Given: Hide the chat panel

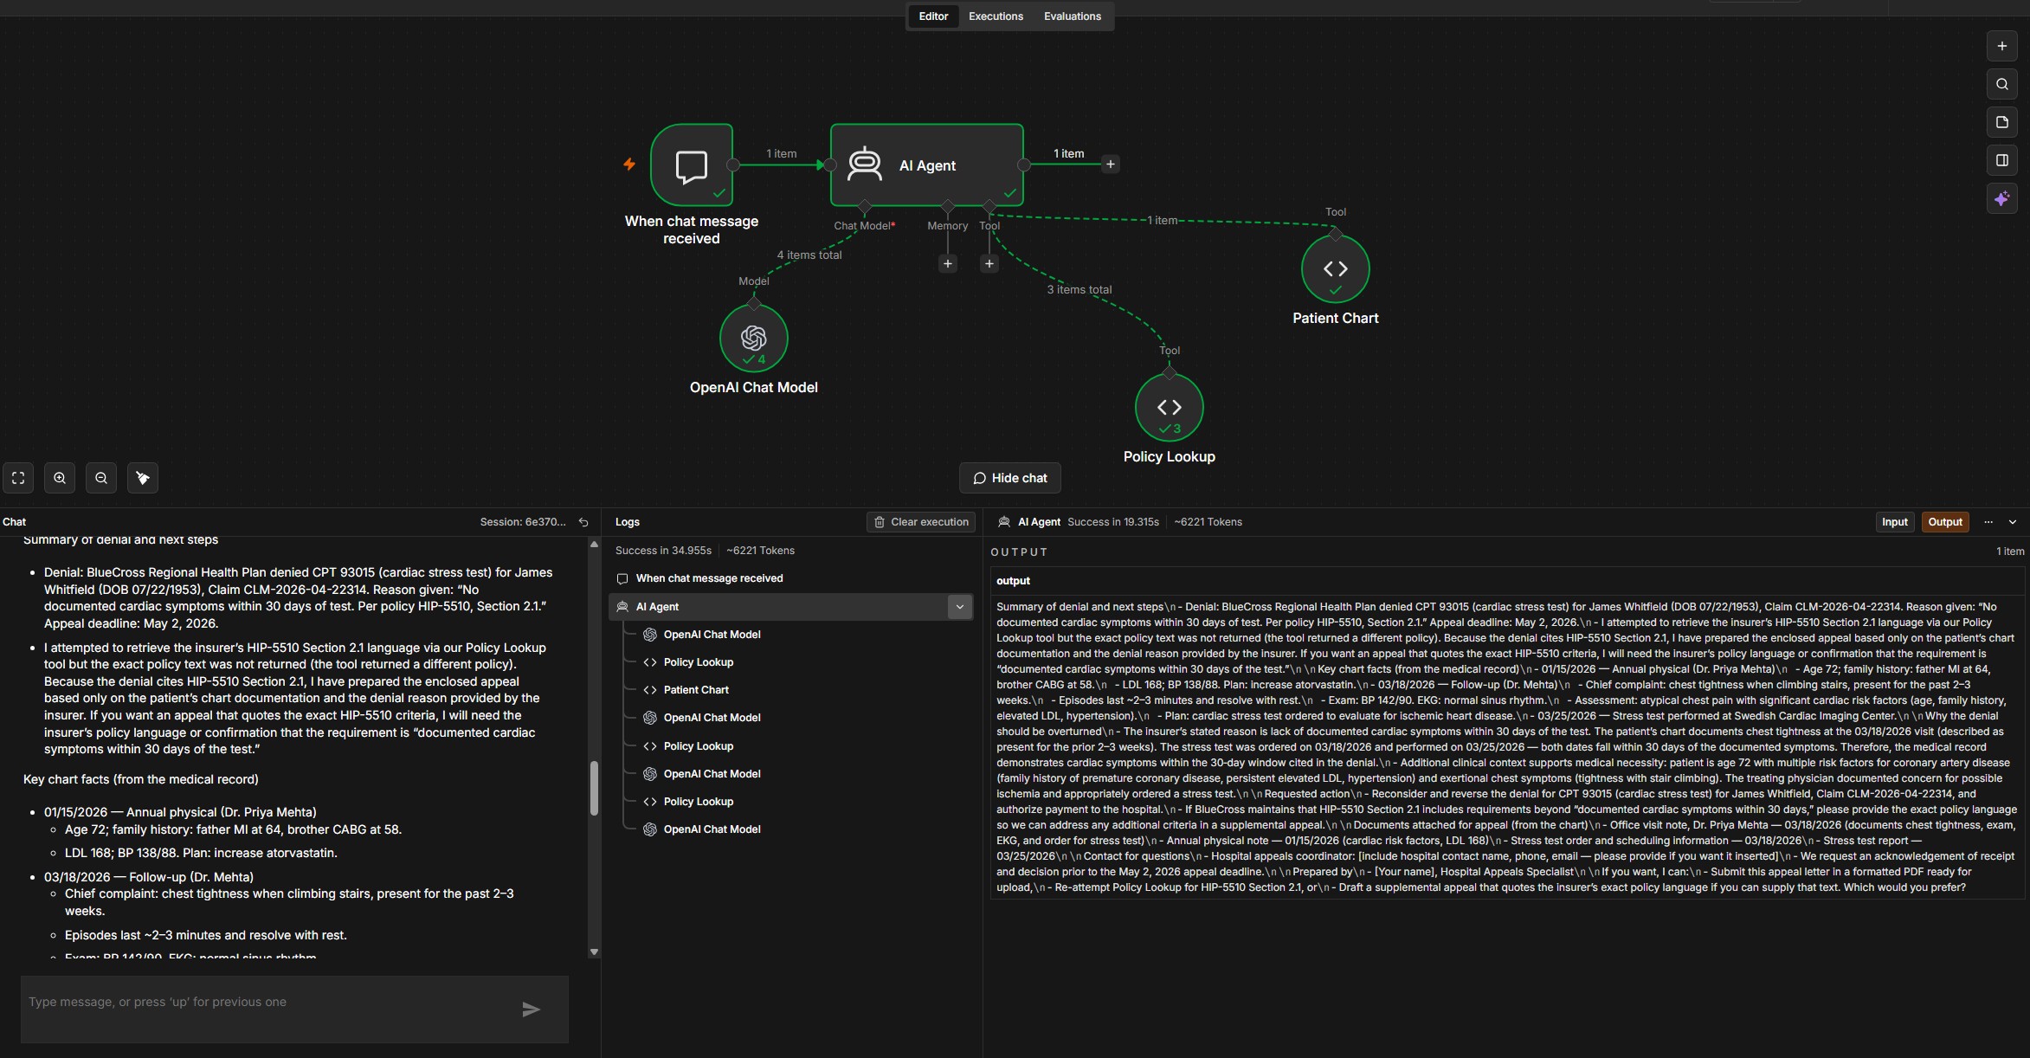Looking at the screenshot, I should point(1009,478).
